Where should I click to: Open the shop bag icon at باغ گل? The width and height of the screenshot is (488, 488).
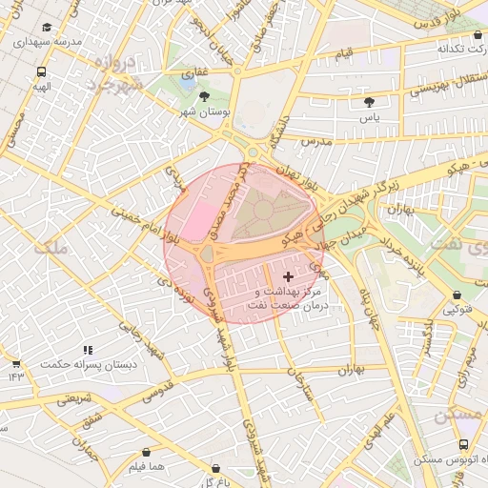(x=215, y=468)
